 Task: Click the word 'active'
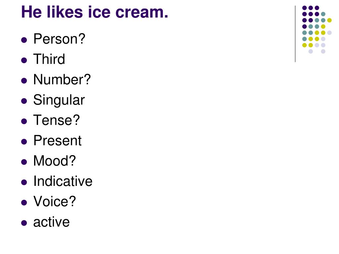click(51, 222)
